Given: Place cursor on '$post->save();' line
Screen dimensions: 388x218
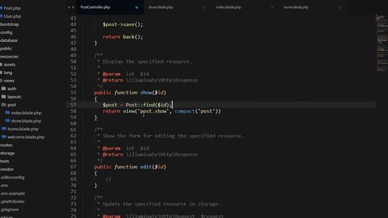Looking at the screenshot, I should (x=122, y=24).
